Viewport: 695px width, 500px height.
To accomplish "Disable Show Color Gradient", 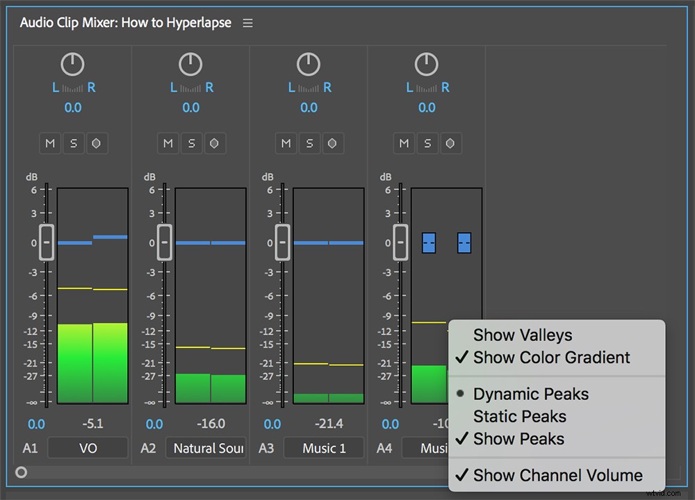I will [x=552, y=358].
